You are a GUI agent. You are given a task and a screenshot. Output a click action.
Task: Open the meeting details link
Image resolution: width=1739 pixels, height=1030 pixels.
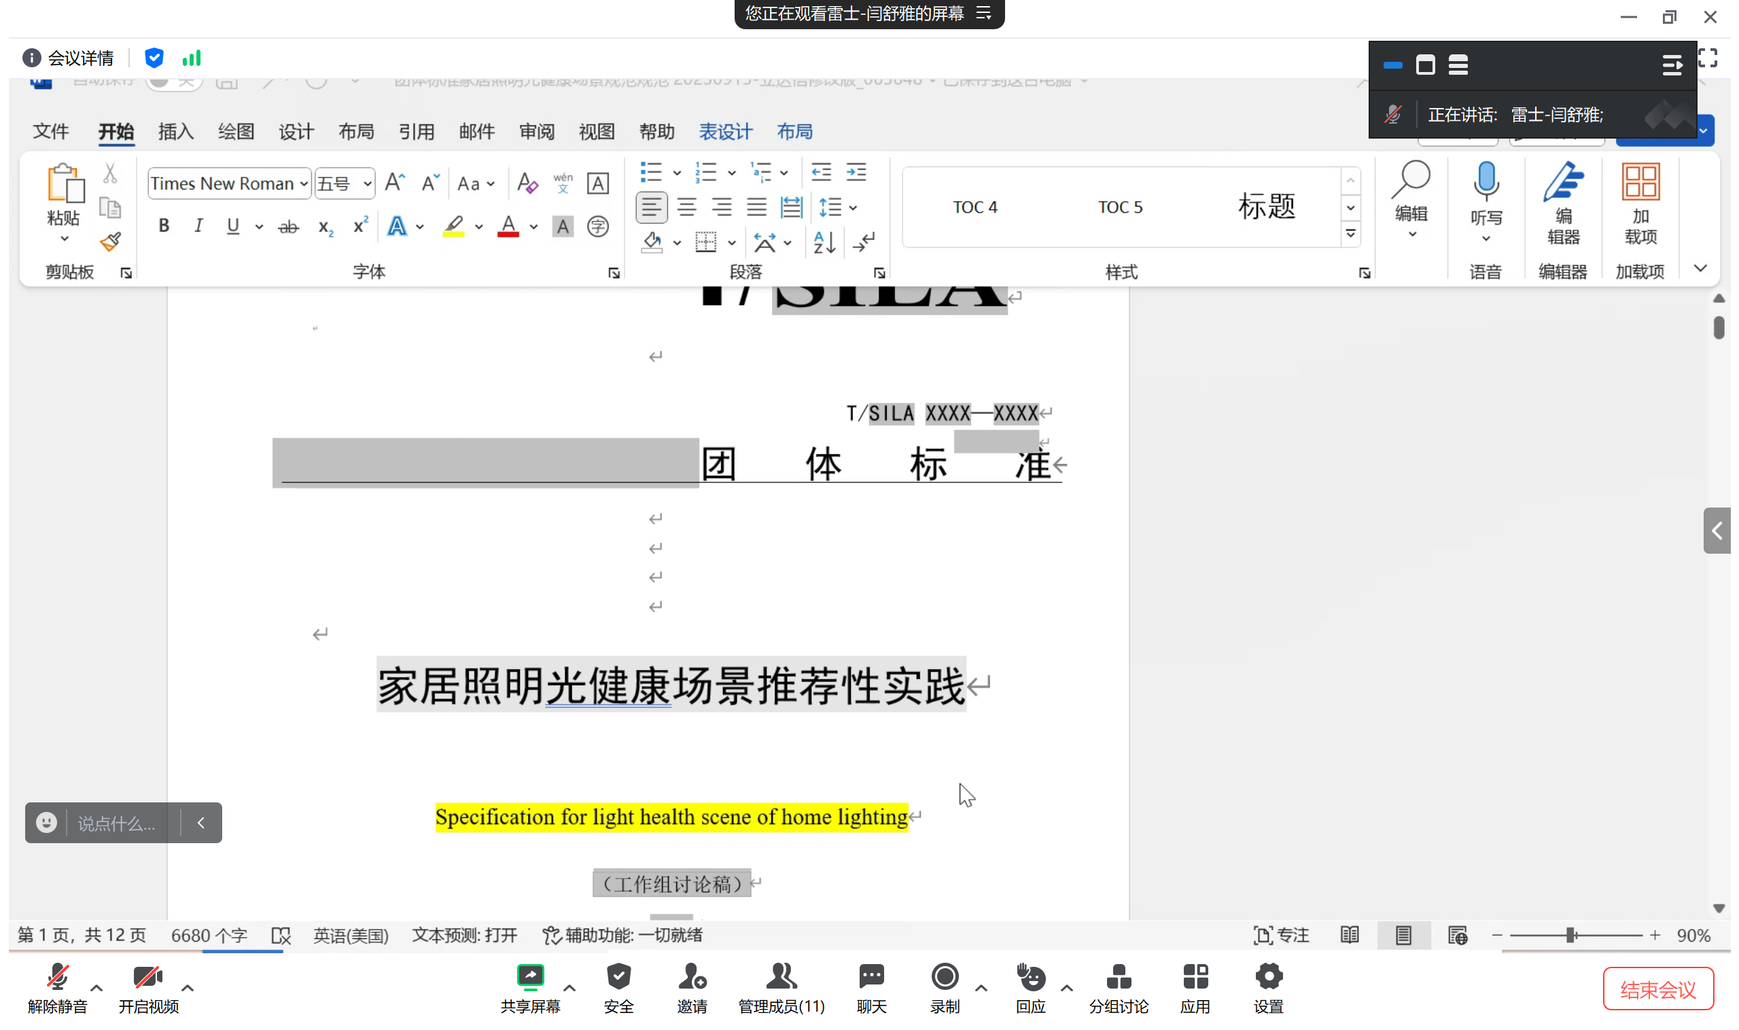(x=80, y=58)
